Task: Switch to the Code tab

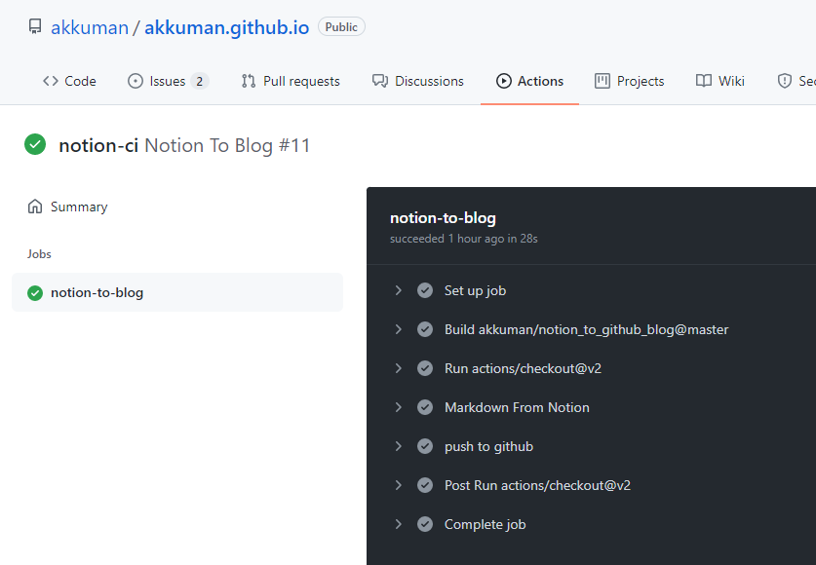Action: click(x=69, y=81)
